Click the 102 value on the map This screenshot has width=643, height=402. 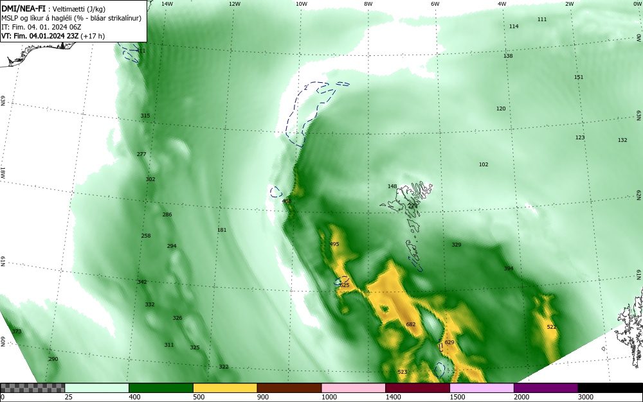[x=484, y=164]
